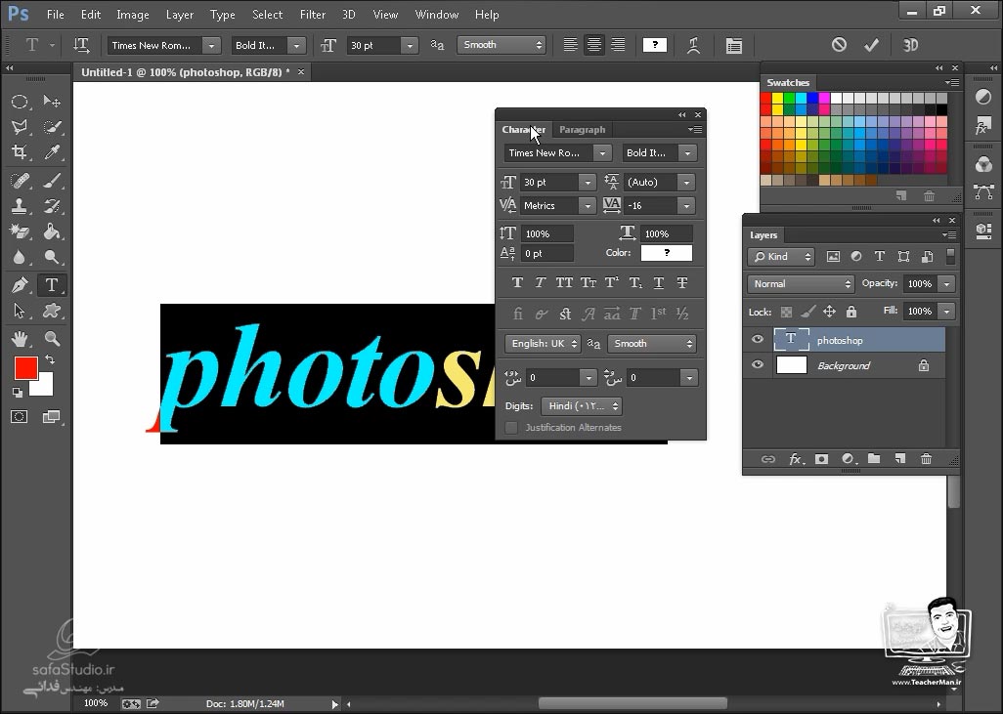
Task: Click the red foreground color swatch
Action: (26, 368)
